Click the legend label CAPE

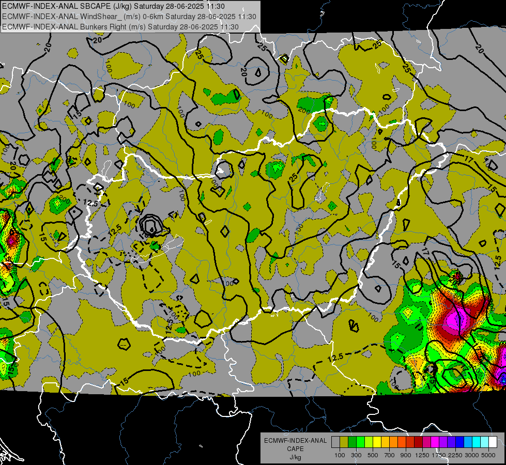[295, 449]
